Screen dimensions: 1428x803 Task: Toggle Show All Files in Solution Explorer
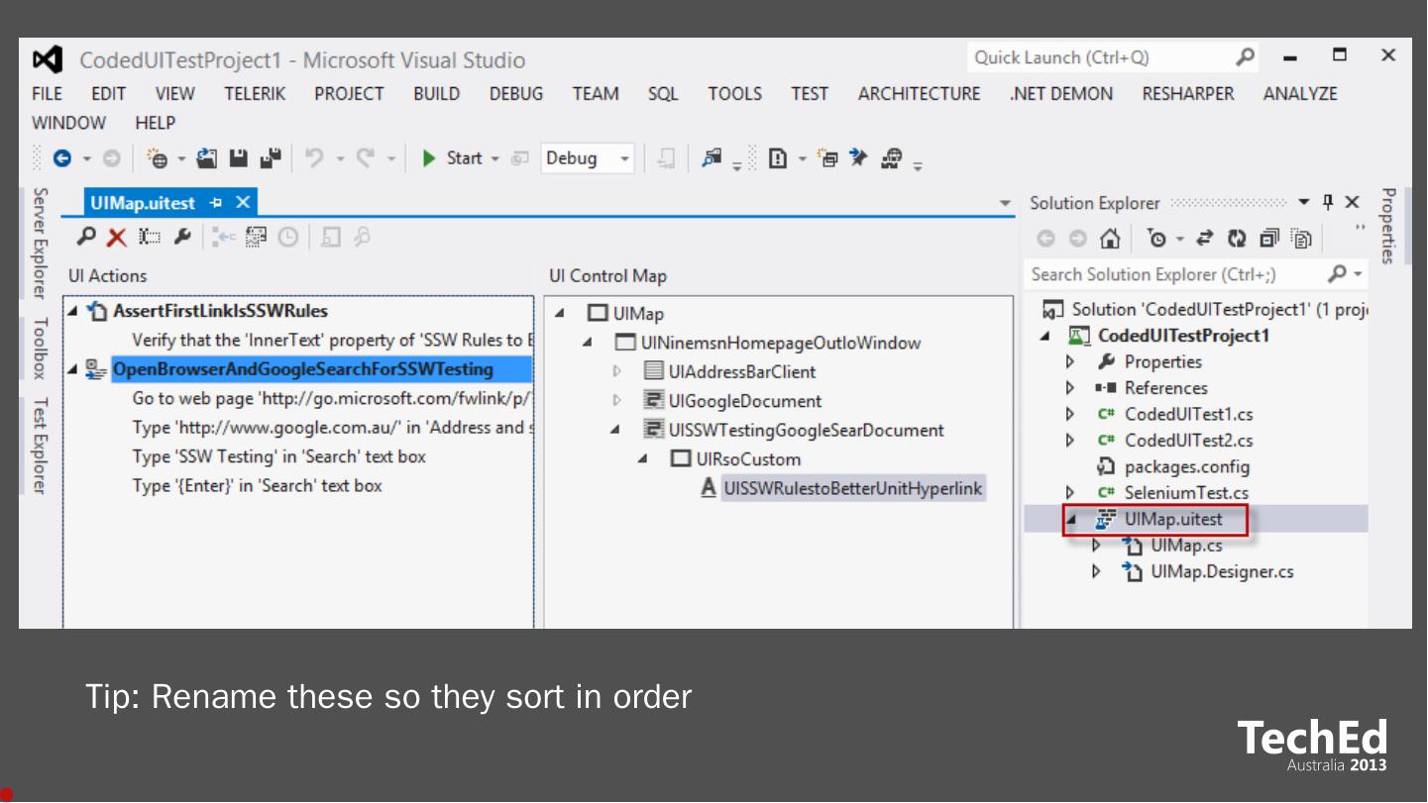click(1301, 239)
